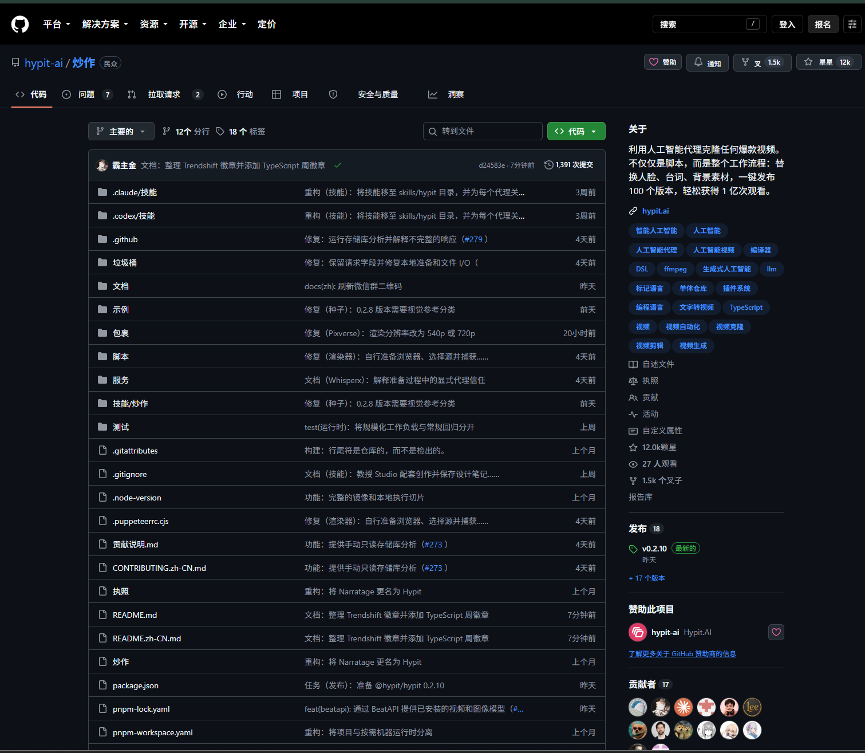Open the 主要的 branch selector dropdown

121,131
